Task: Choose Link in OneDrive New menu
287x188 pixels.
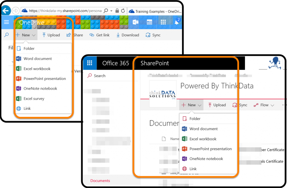Action: [x=43, y=108]
